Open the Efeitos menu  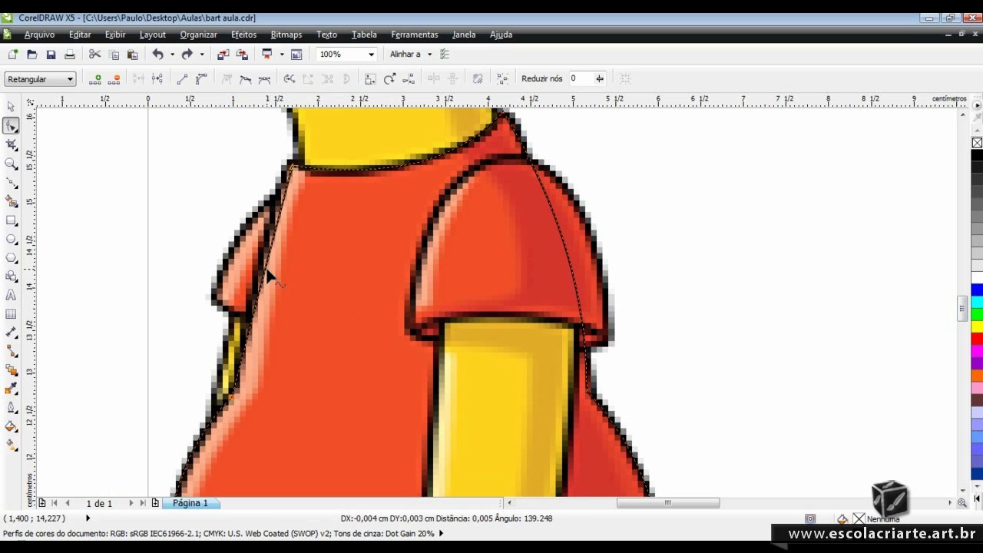(x=243, y=35)
